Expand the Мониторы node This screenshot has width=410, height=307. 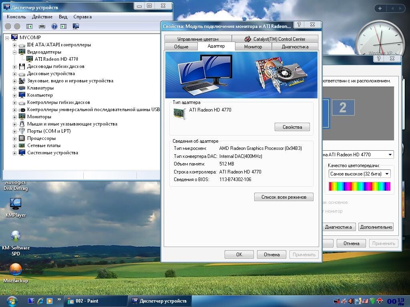point(15,117)
